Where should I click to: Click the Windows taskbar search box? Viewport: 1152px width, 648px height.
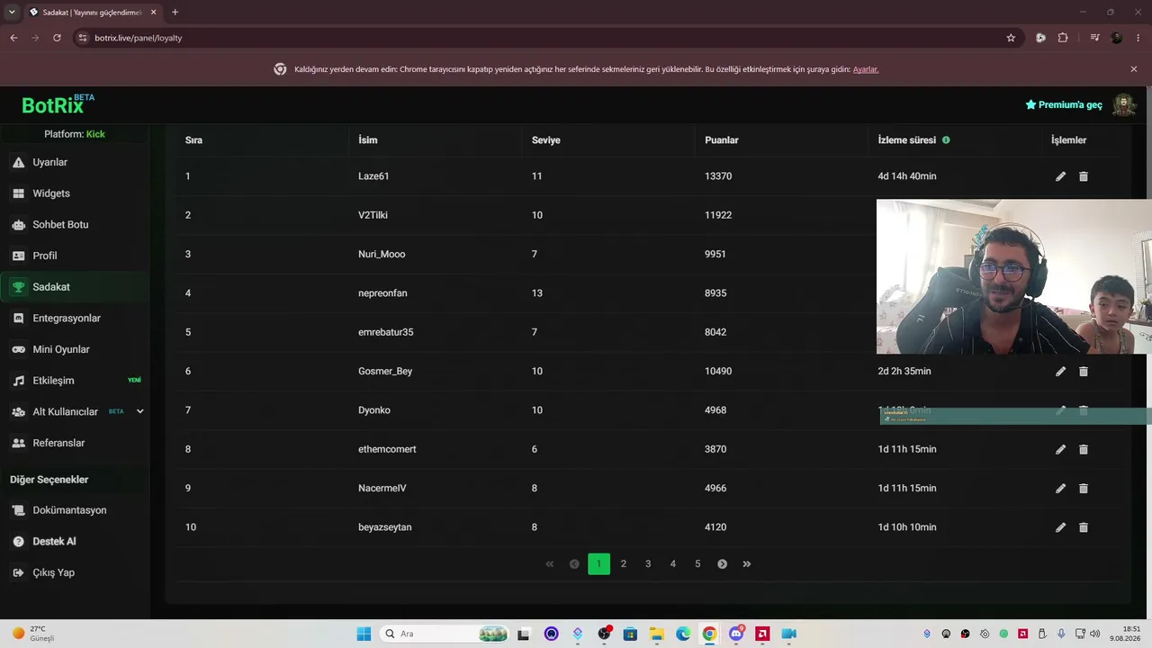[x=445, y=634]
